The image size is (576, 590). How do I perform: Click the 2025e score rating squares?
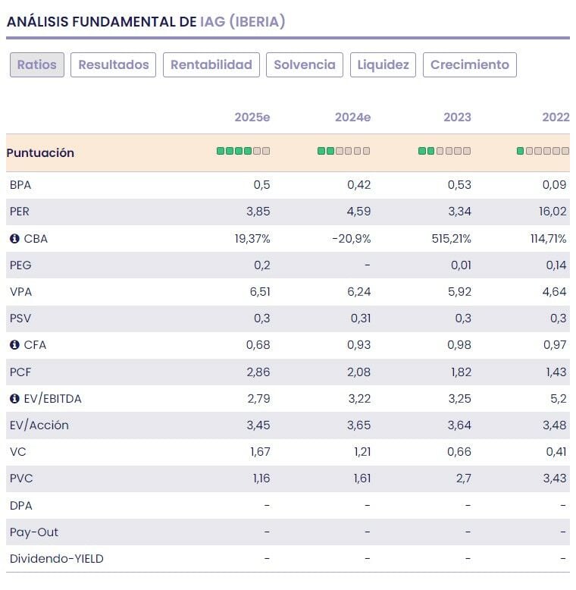pos(243,152)
